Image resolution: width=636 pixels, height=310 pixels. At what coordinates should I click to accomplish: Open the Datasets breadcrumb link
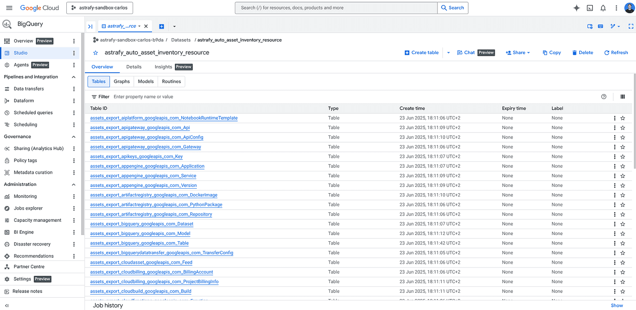181,40
